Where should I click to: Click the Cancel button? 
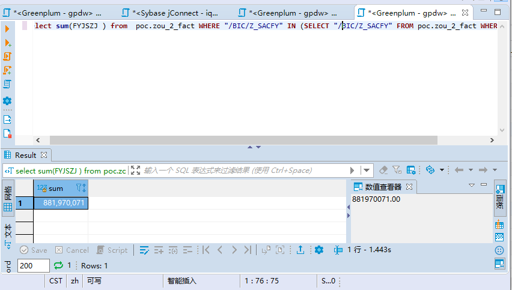pyautogui.click(x=72, y=250)
